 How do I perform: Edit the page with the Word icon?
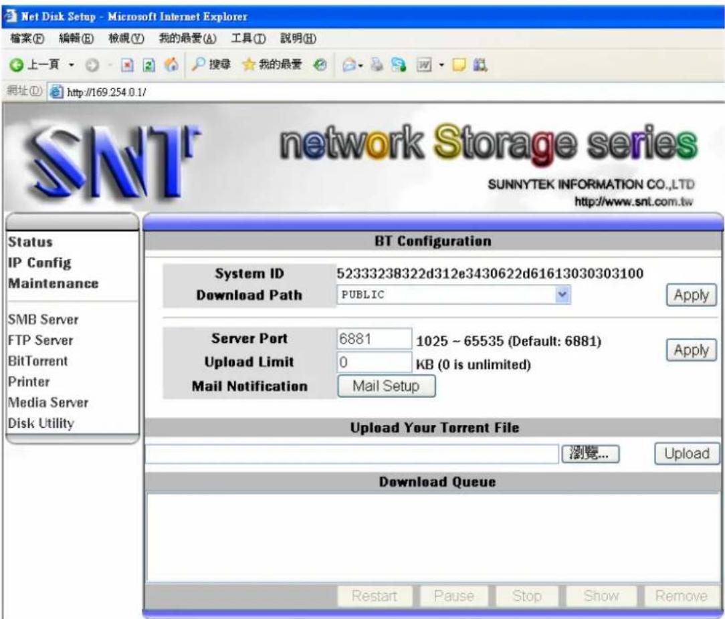pyautogui.click(x=424, y=66)
